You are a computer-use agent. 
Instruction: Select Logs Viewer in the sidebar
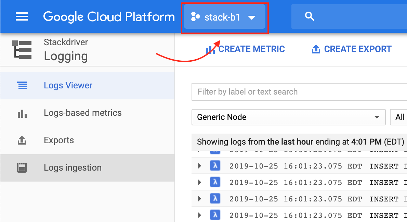87,86
